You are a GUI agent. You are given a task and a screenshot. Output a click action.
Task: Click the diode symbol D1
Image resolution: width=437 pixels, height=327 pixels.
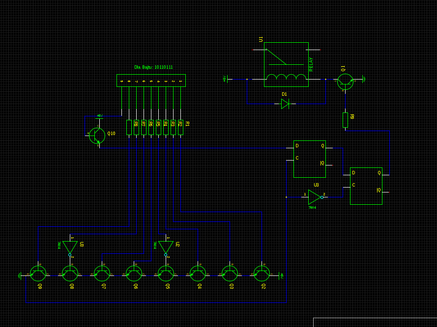[x=285, y=104]
